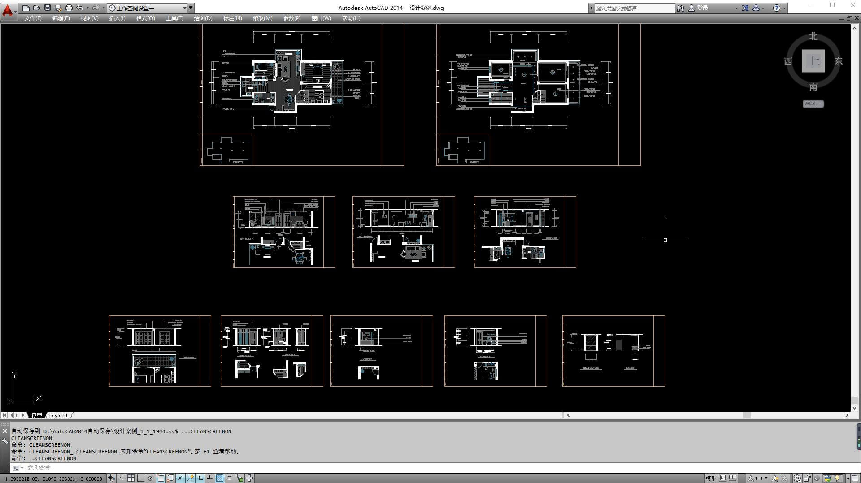
Task: Click 西 on the ViewCube compass
Action: 788,61
